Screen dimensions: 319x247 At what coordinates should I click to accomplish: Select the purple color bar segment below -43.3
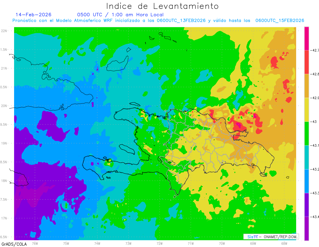(307, 205)
